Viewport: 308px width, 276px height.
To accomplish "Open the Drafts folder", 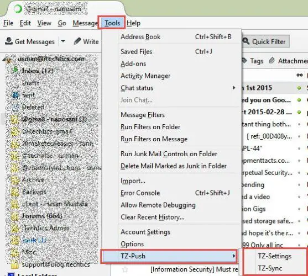I will pyautogui.click(x=30, y=83).
